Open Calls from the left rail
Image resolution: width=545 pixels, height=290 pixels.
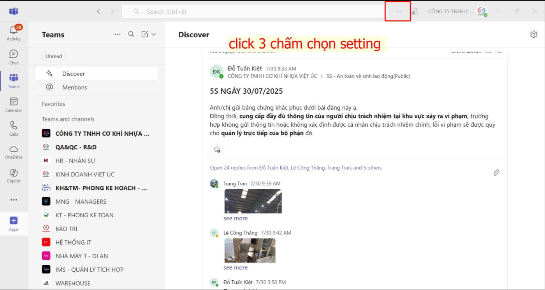[x=14, y=128]
